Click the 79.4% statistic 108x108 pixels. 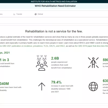pos(56,82)
